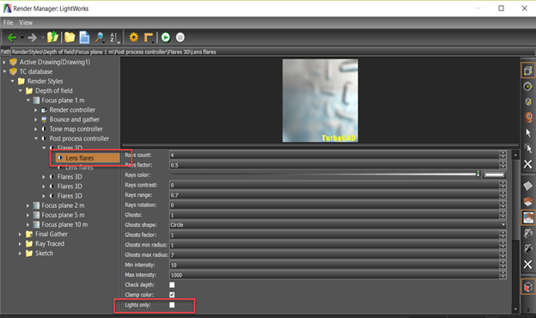Click the yellow folder icon in toolbar

pyautogui.click(x=70, y=37)
